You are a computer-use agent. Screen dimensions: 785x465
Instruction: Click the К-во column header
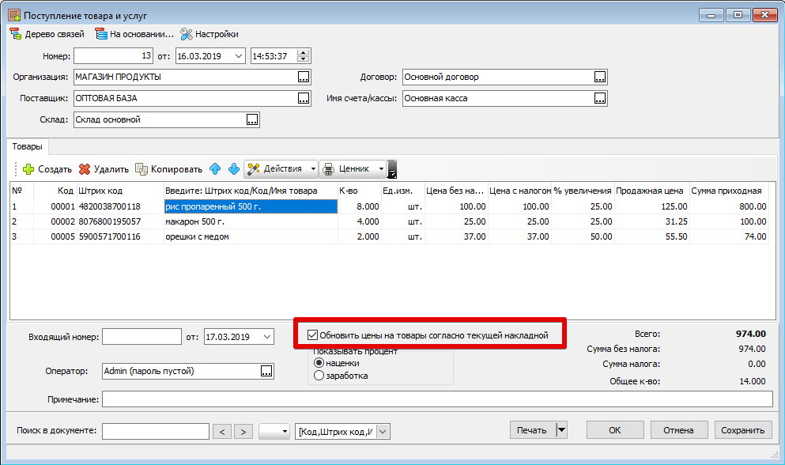(x=359, y=191)
